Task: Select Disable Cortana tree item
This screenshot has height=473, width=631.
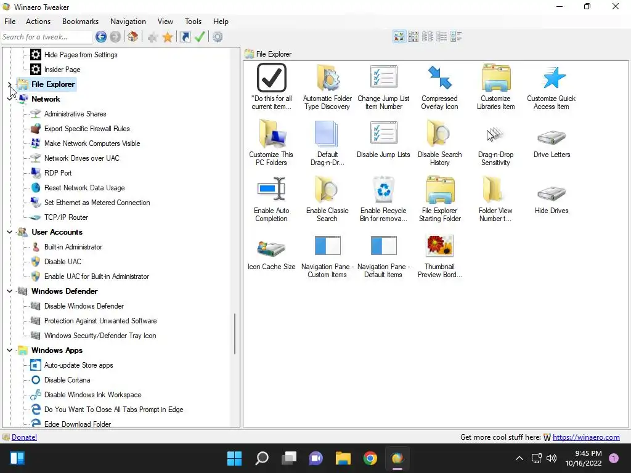Action: coord(67,380)
